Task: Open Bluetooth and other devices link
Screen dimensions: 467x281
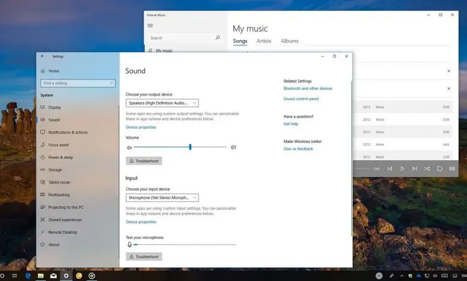Action: (308, 88)
